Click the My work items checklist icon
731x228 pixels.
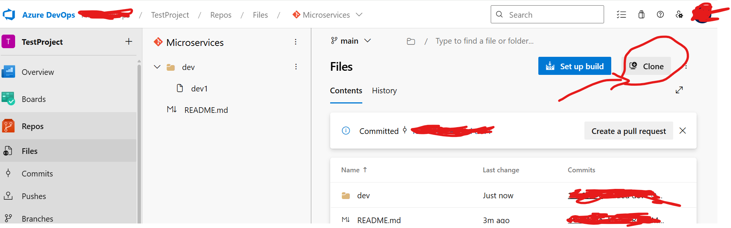click(x=621, y=14)
